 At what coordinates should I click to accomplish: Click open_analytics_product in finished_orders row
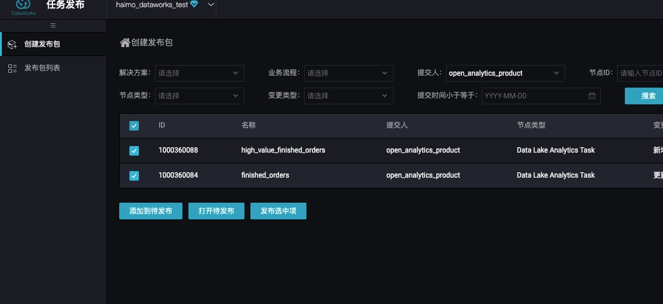click(x=423, y=175)
